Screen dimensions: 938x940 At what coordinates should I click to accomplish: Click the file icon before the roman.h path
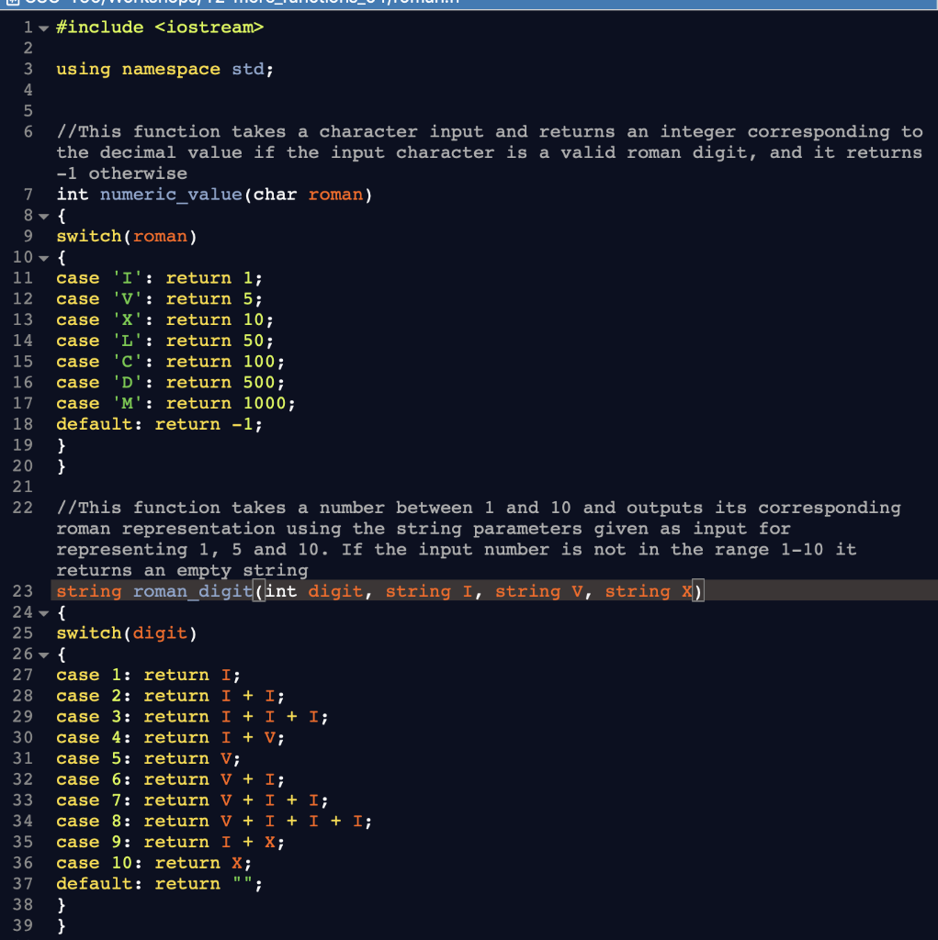click(13, 3)
